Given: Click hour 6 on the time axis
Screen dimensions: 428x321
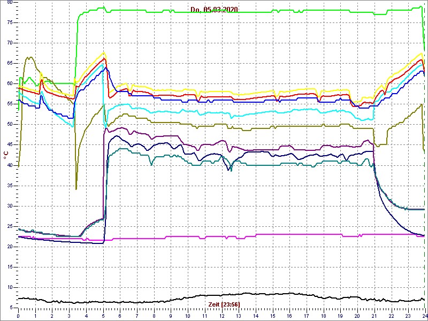Looking at the screenshot, I should pos(120,316).
